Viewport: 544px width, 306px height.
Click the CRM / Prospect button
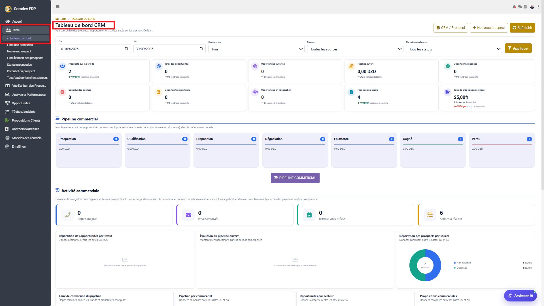click(x=451, y=28)
